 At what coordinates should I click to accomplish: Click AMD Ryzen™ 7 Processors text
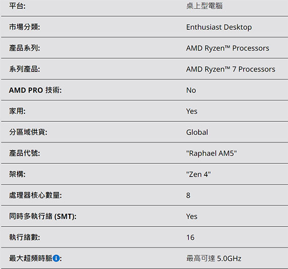point(231,69)
